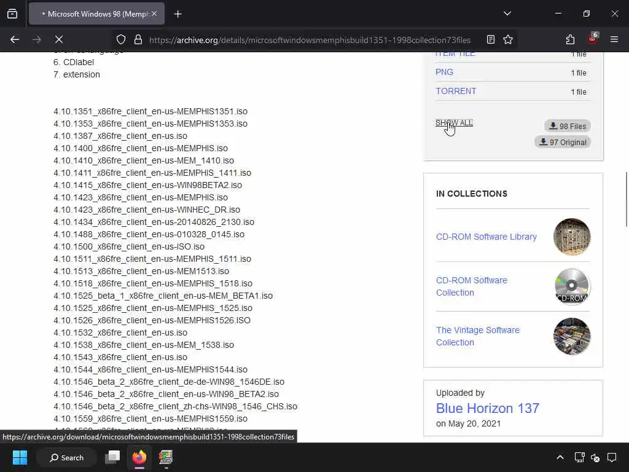Viewport: 629px width, 472px height.
Task: Select text 4.10.1500_x86fre_client_en-us-ISO.iso
Action: pos(129,246)
